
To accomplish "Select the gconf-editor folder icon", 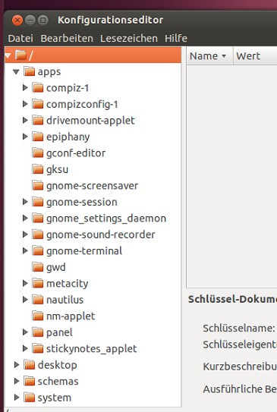I will (x=38, y=153).
